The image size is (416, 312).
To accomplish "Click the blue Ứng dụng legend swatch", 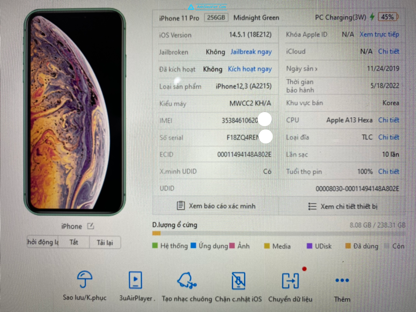I will pos(193,246).
